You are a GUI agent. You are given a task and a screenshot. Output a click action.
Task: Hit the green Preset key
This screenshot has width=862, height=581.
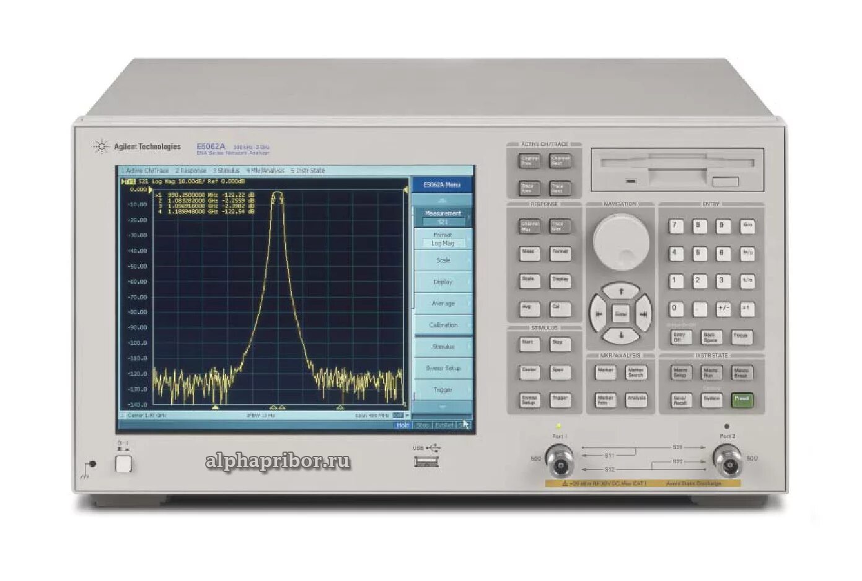(x=742, y=400)
